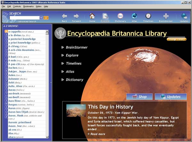This screenshot has height=142, width=192.
Task: Open the Edit menu
Action: click(9, 6)
